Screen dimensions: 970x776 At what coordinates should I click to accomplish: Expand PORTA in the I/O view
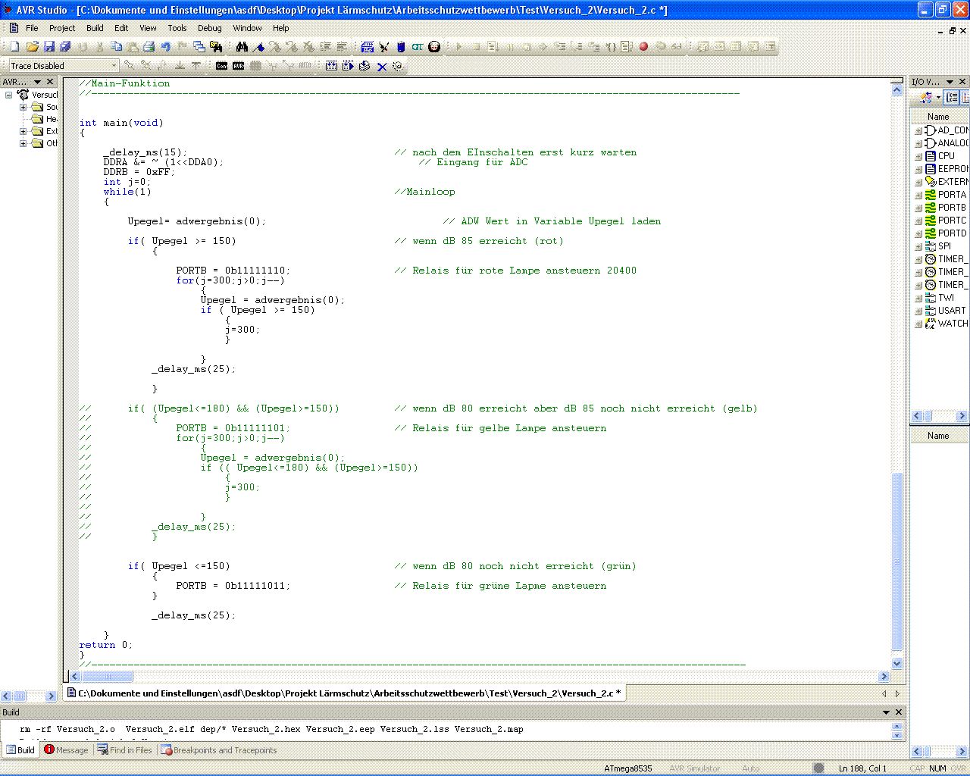(x=918, y=195)
